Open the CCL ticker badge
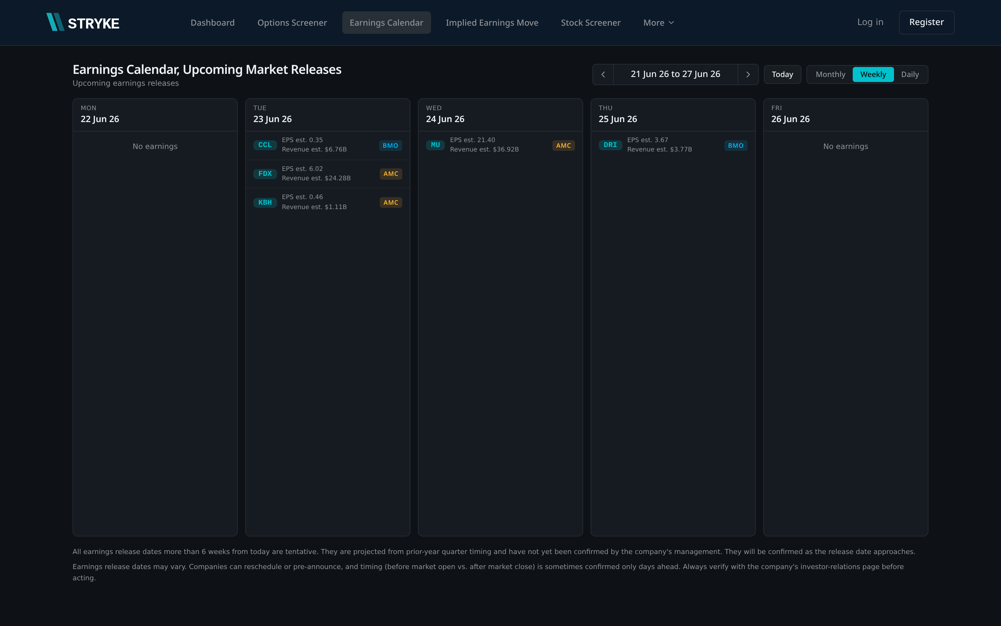 [265, 145]
